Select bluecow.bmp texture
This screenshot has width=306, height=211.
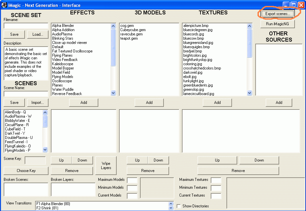click(194, 38)
